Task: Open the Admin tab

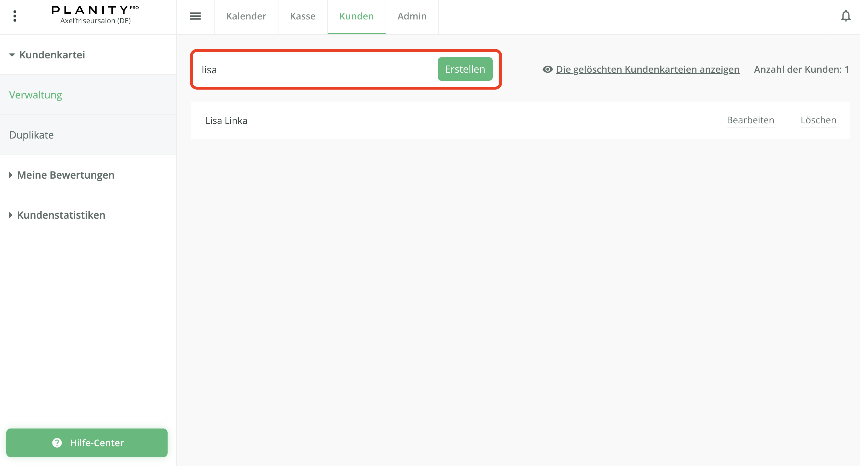Action: tap(412, 16)
